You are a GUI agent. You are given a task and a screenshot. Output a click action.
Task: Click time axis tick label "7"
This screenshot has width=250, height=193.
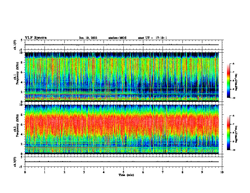click(163, 172)
